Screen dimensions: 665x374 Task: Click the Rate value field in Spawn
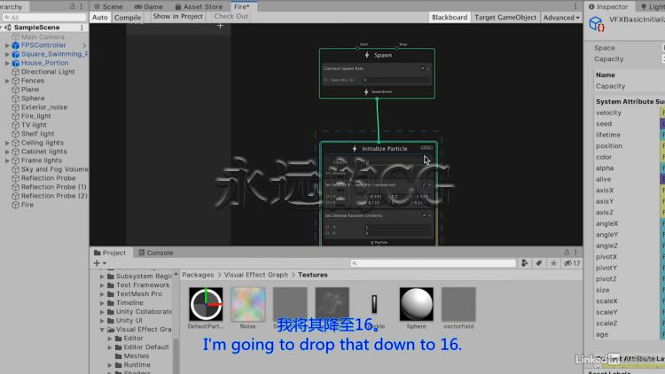coord(396,80)
